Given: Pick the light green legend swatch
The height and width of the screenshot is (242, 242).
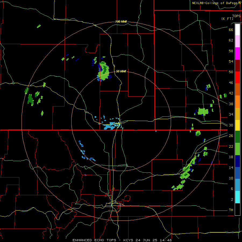Looking at the screenshot, I should tap(237, 149).
